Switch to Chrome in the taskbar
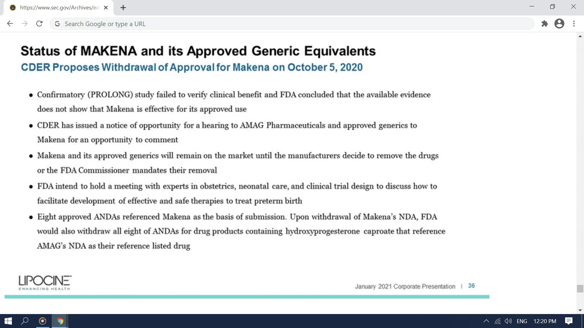Image resolution: width=584 pixels, height=328 pixels. point(60,321)
